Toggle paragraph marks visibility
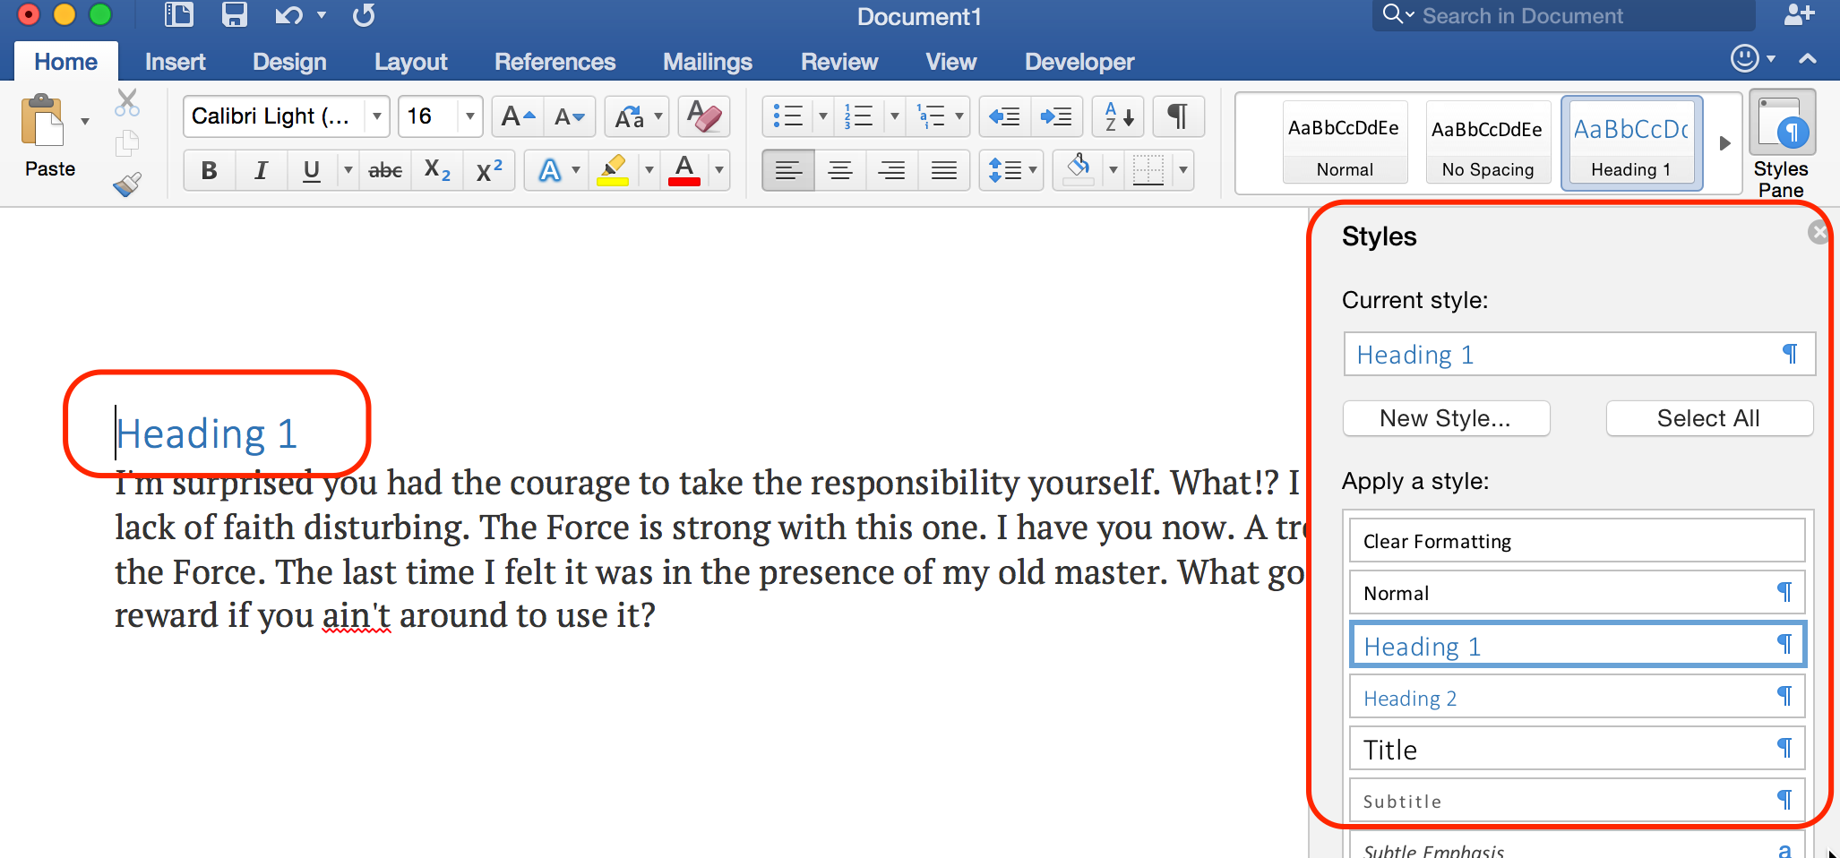The width and height of the screenshot is (1840, 858). (1178, 116)
